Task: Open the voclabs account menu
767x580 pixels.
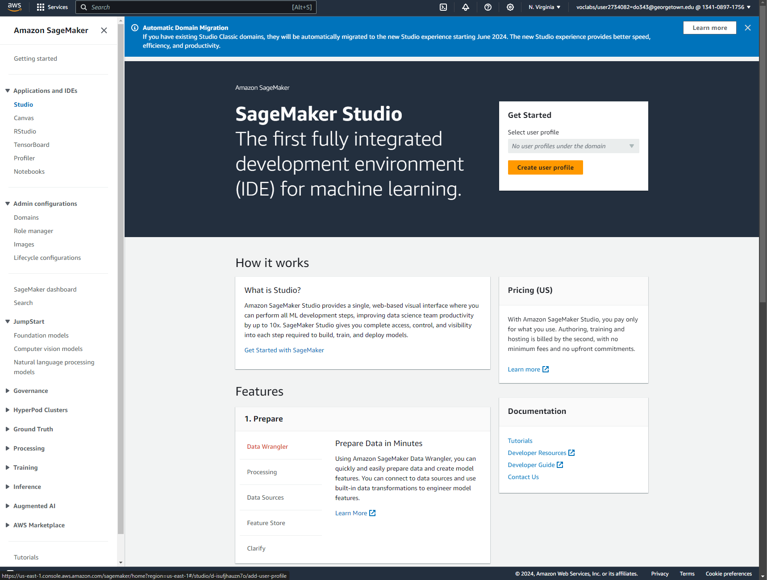Action: click(x=663, y=7)
